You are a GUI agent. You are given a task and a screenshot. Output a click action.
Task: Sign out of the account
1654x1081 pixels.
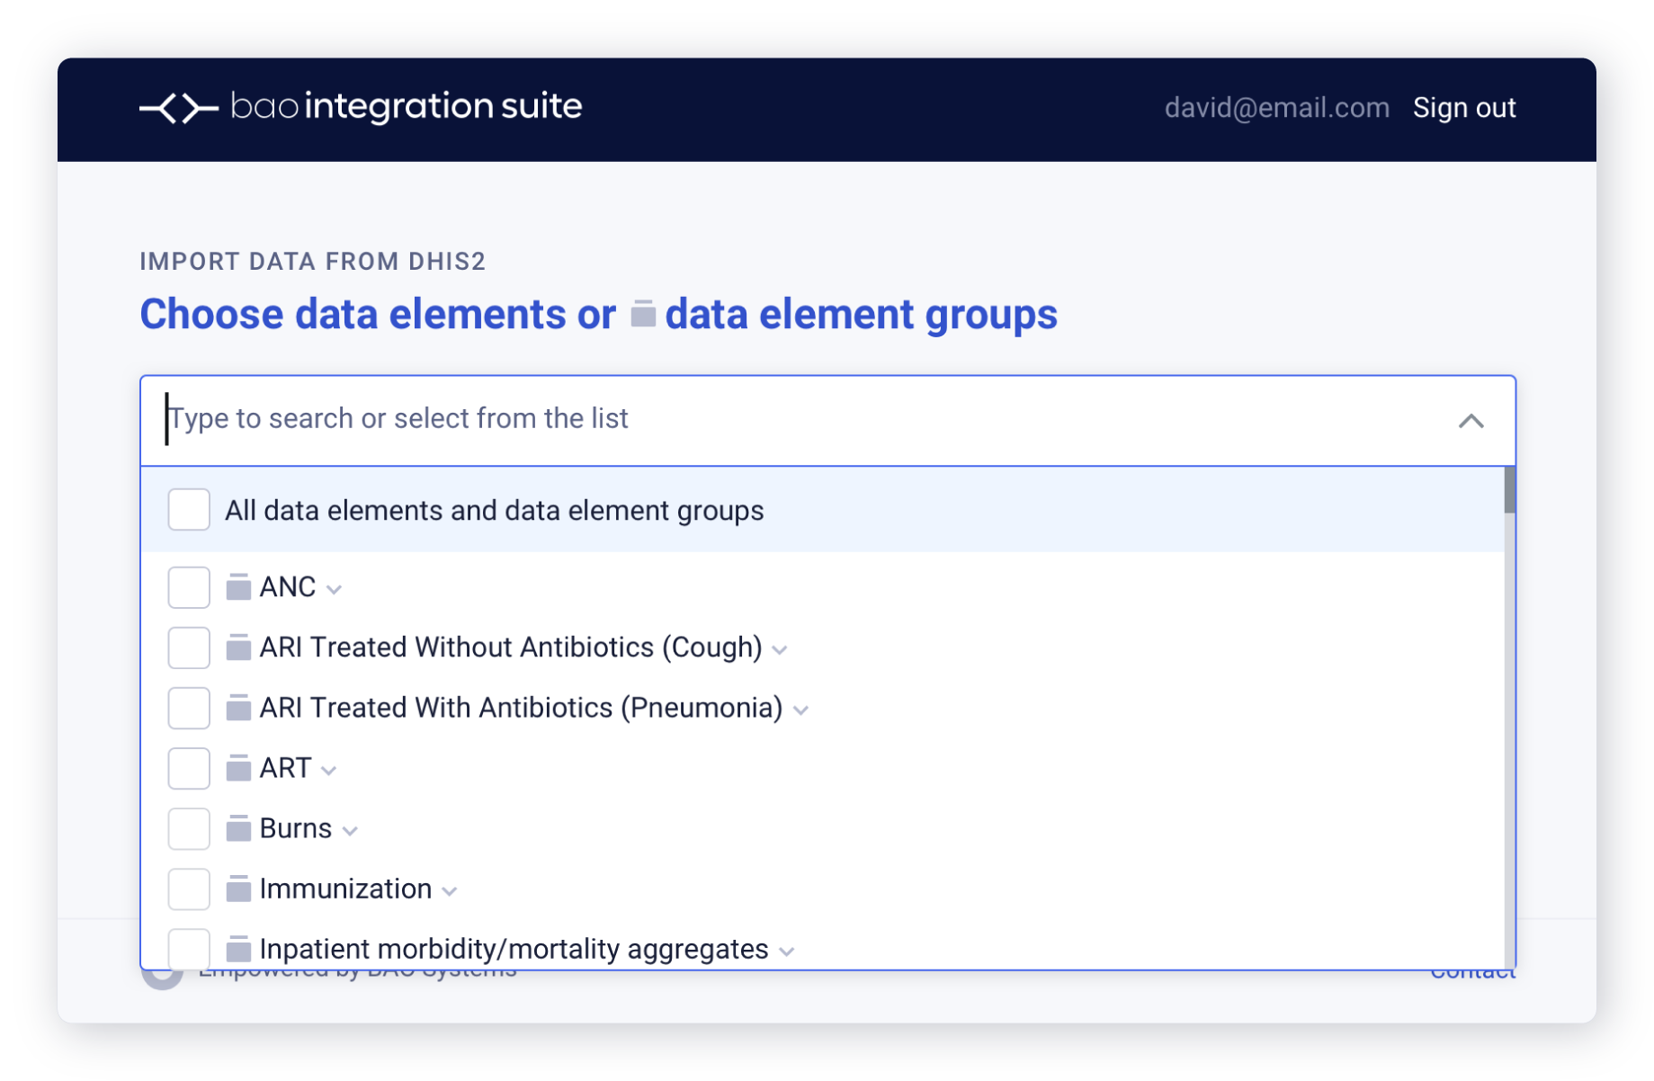tap(1464, 108)
